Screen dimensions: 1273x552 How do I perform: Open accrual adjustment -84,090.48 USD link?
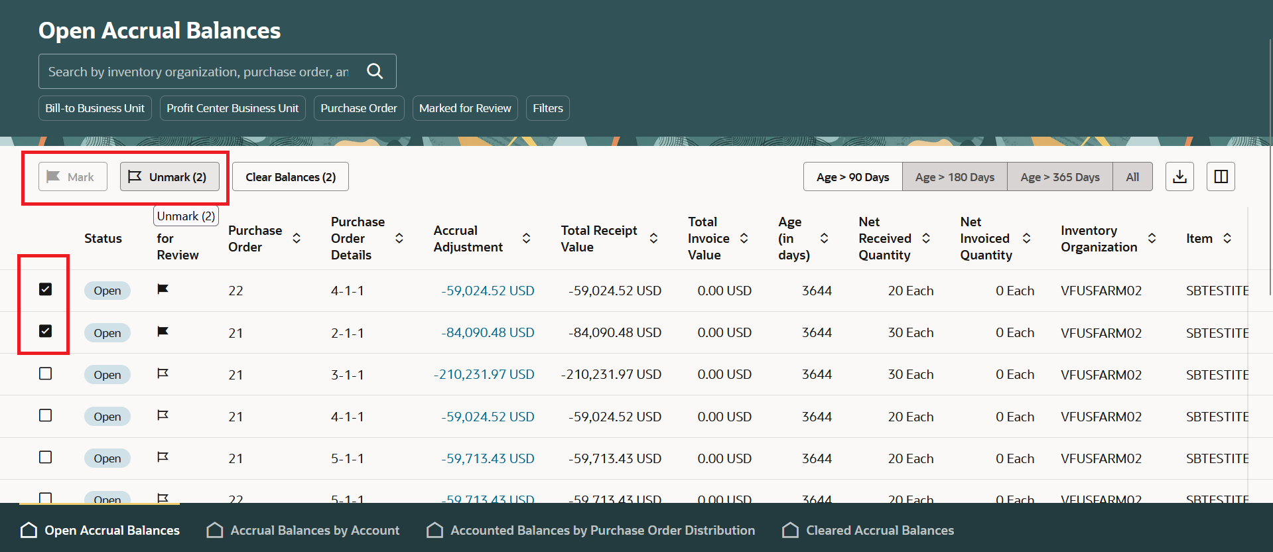tap(488, 332)
